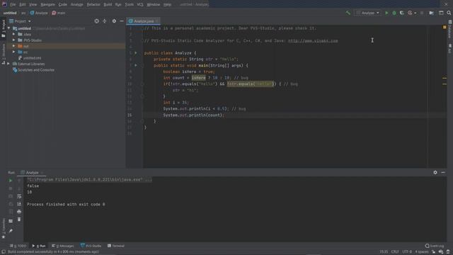Expand the out folder
This screenshot has height=255, width=453.
click(14, 46)
